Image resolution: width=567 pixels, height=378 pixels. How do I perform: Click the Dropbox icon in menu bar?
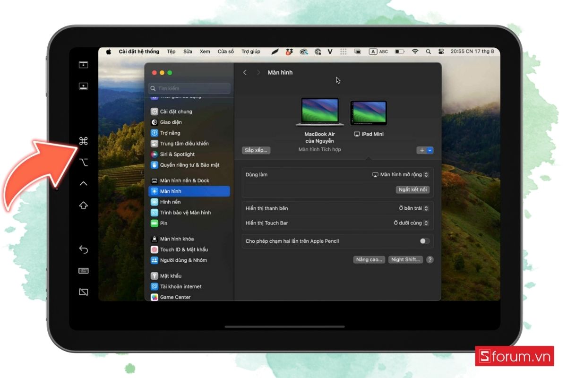pos(289,52)
